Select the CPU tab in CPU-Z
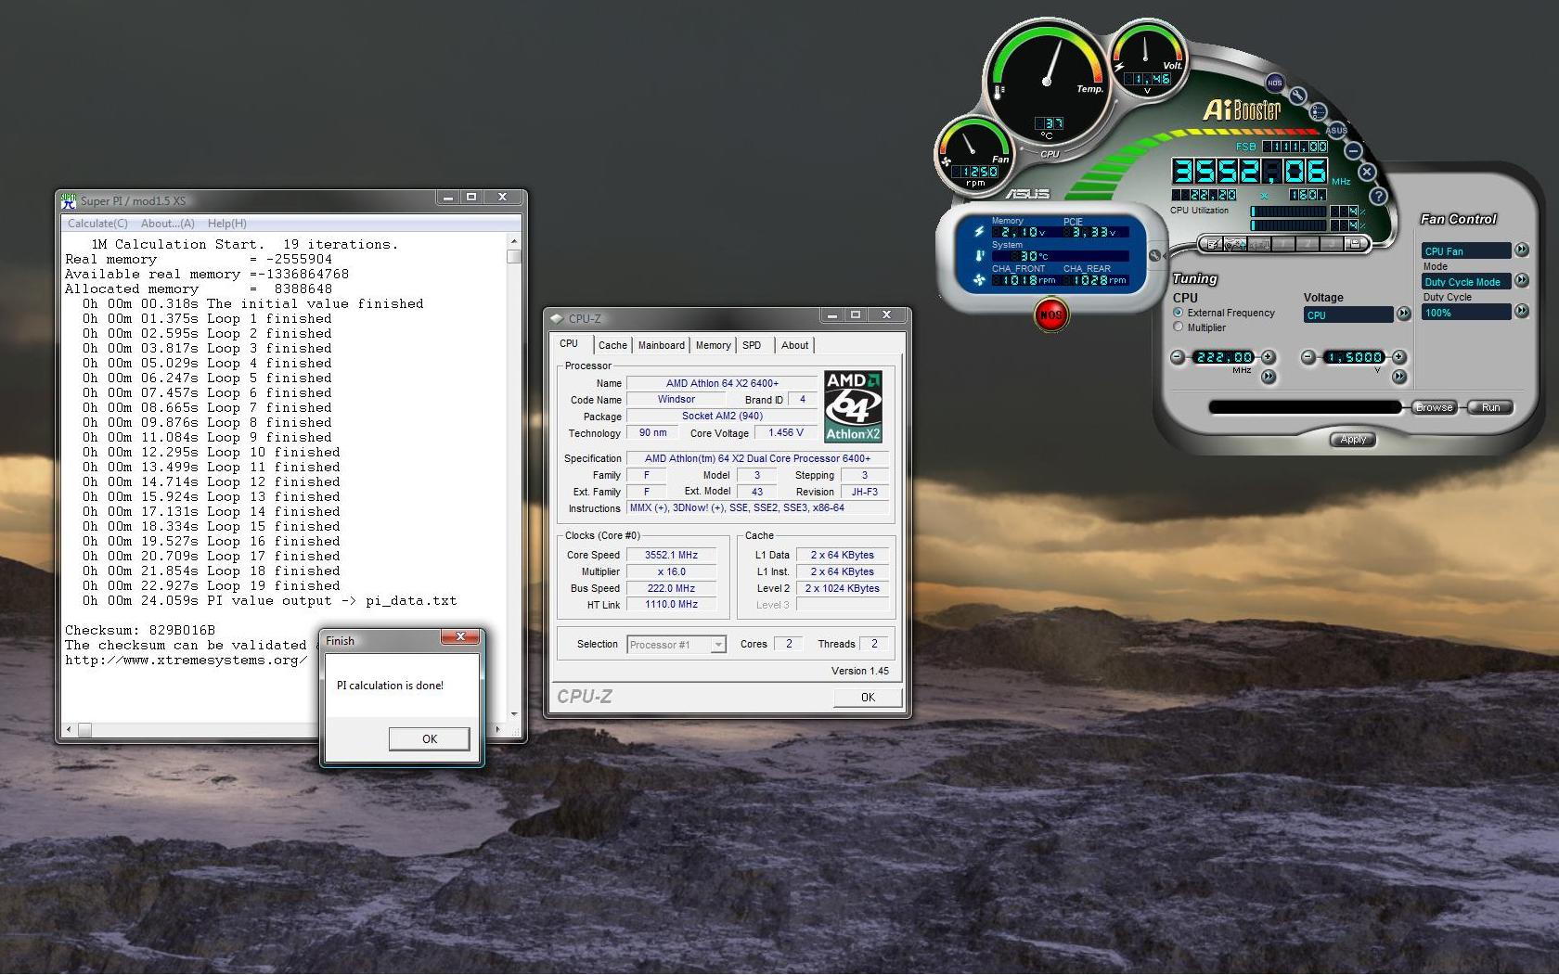Screen dimensions: 1559x975 pos(569,343)
